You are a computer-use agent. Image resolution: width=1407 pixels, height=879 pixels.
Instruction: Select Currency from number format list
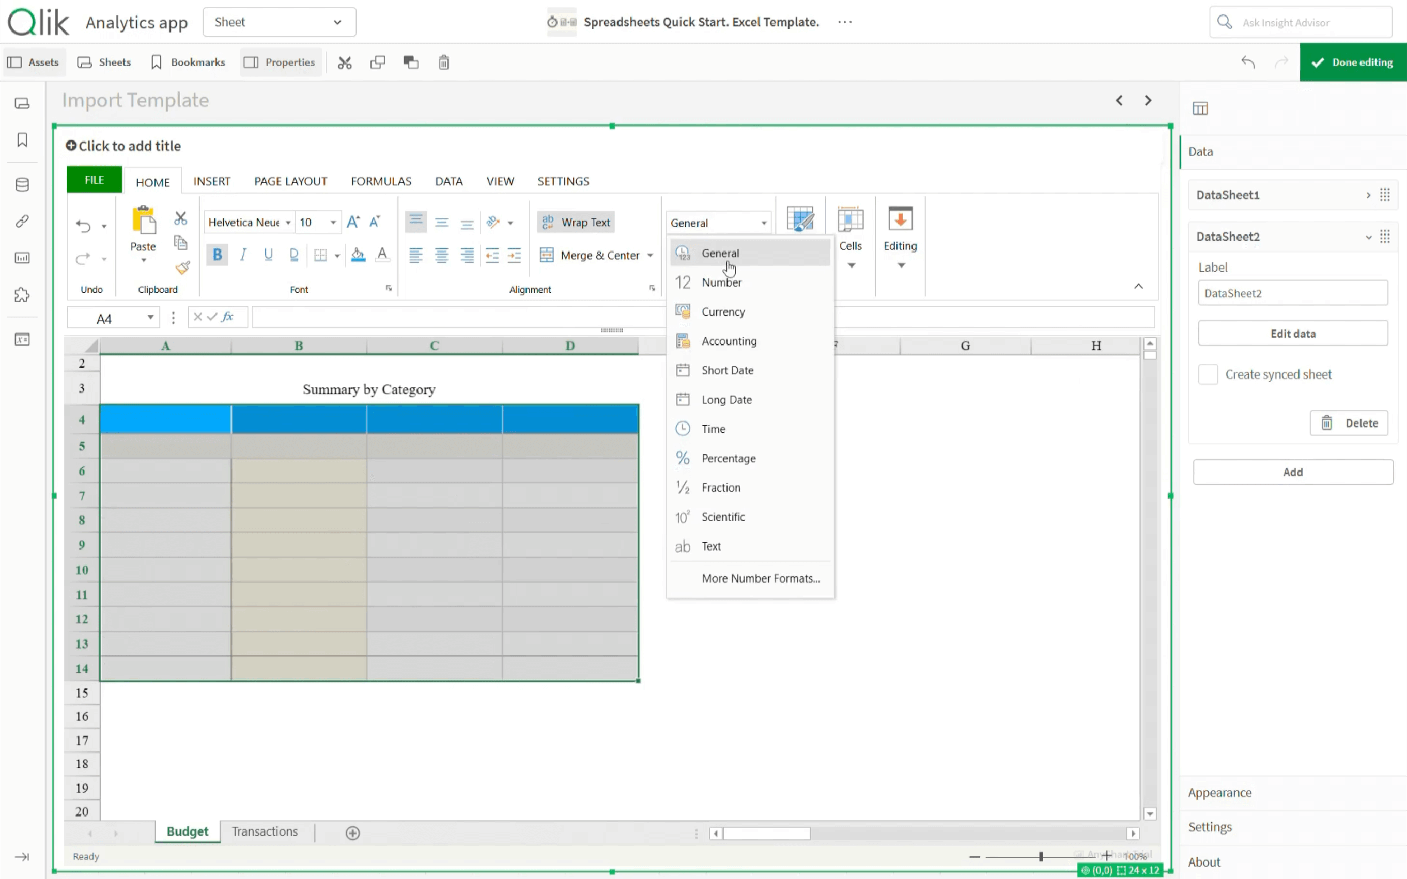point(722,311)
